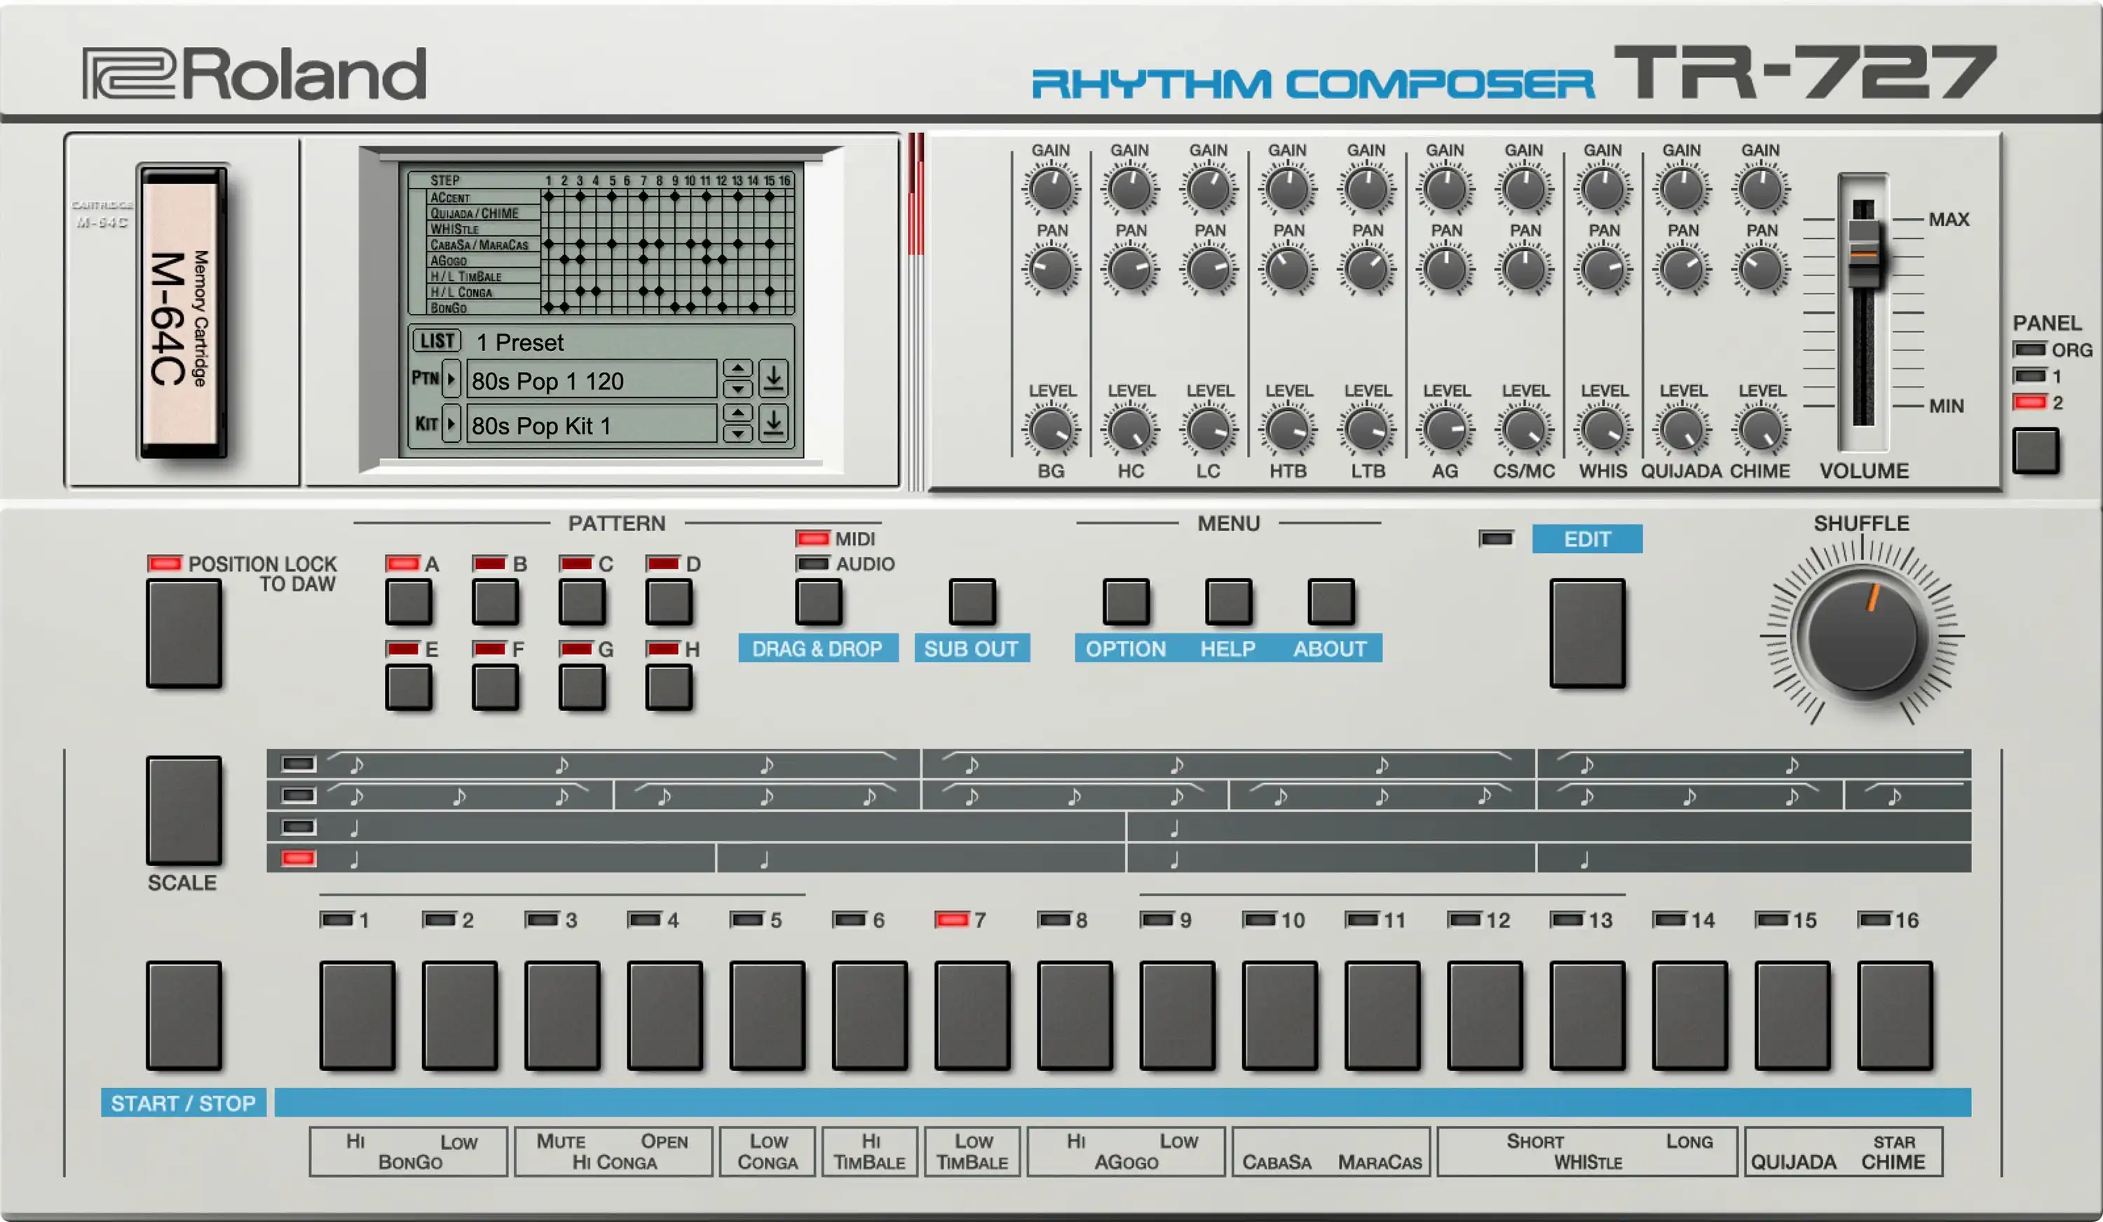2103x1222 pixels.
Task: Click the BG gain knob
Action: tap(1051, 189)
